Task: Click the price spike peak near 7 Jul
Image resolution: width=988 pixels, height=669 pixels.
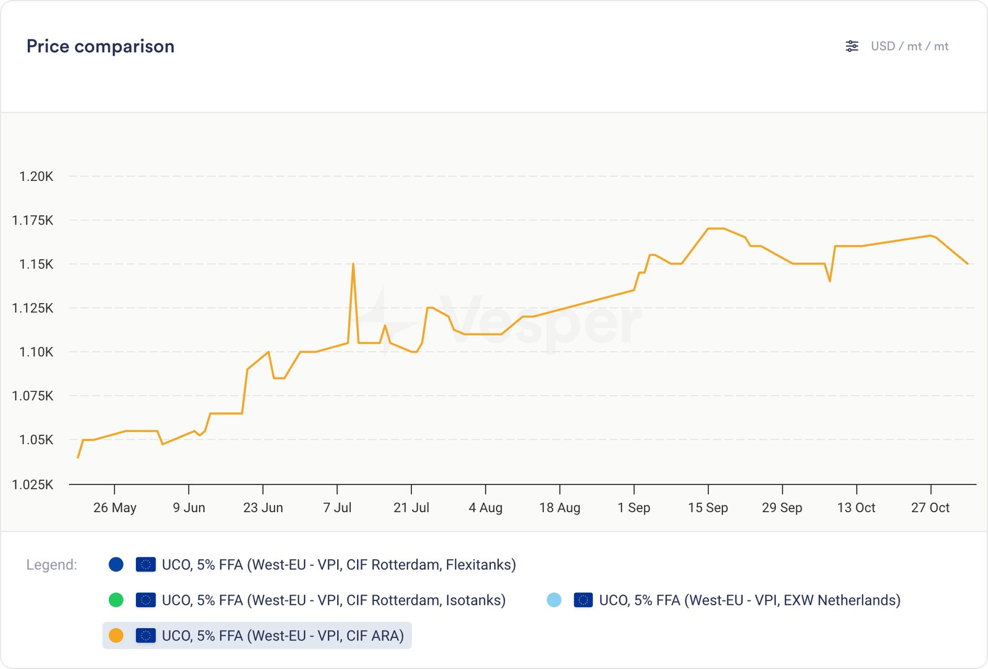Action: coord(353,264)
